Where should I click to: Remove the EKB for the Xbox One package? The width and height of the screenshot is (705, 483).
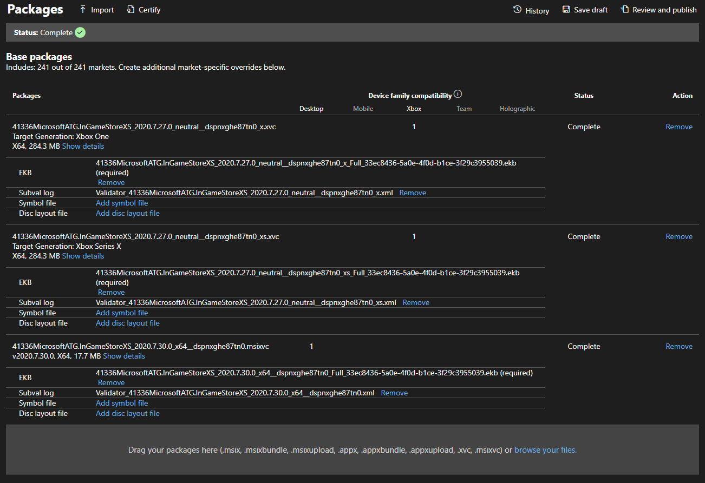[x=111, y=182]
